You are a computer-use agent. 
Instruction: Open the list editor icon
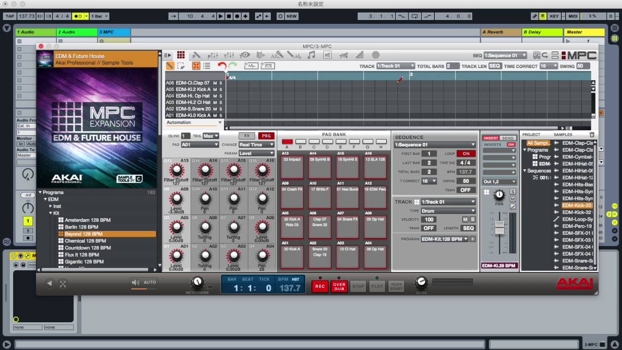[207, 66]
